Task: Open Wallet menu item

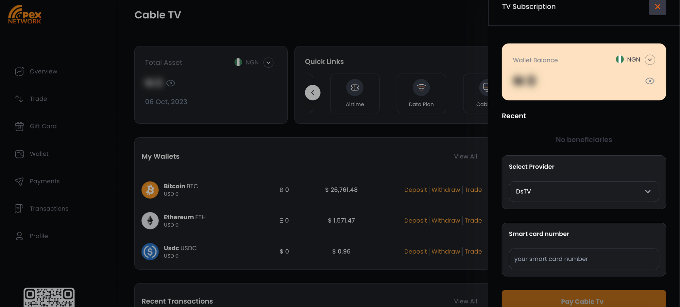Action: (x=39, y=154)
